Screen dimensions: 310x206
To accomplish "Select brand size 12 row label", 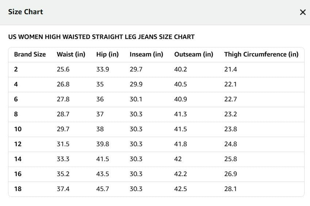I will point(18,144).
